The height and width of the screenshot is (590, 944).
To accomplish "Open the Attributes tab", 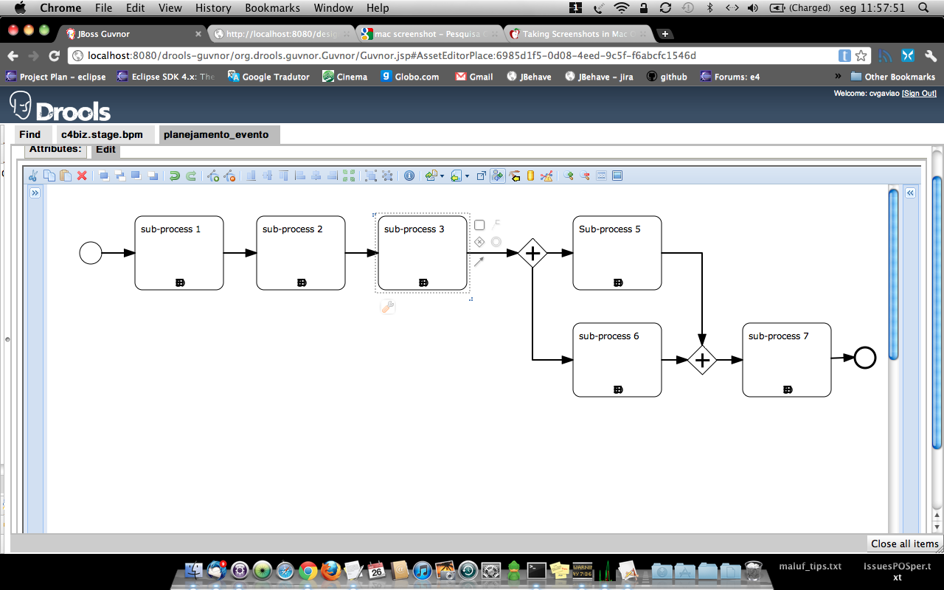I will pyautogui.click(x=55, y=149).
